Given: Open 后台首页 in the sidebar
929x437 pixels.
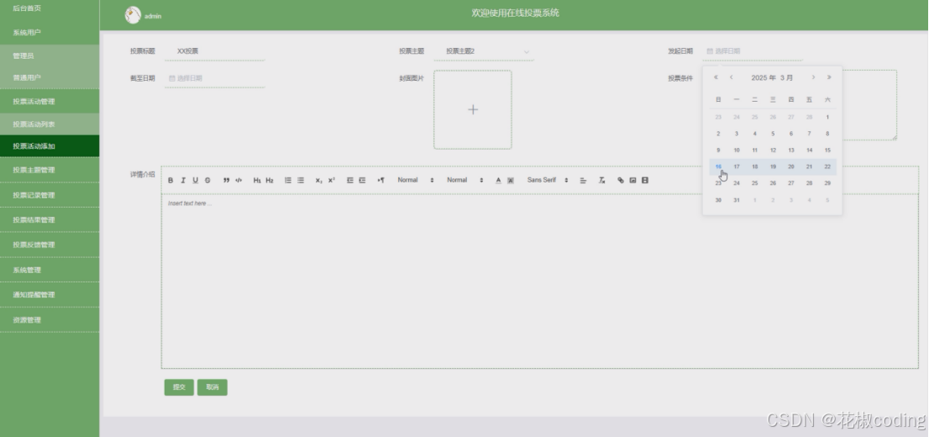Looking at the screenshot, I should (x=50, y=8).
